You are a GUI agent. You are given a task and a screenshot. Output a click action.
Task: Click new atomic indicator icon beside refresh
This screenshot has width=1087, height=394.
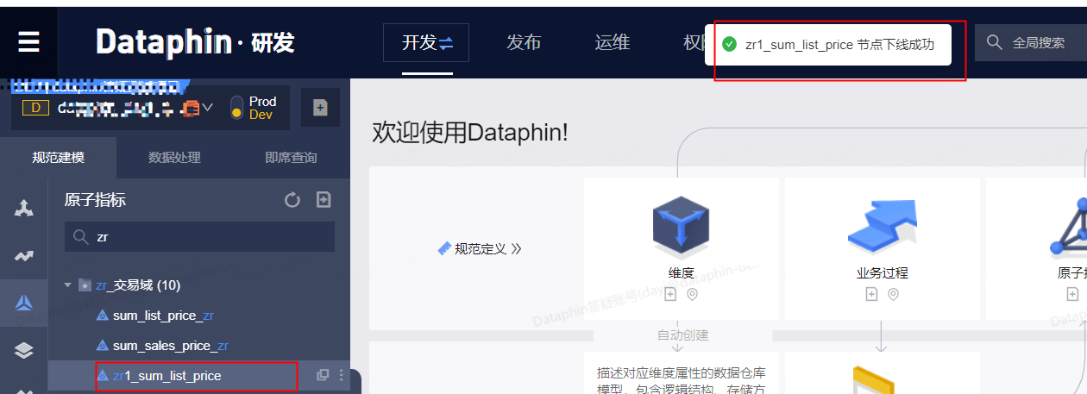(324, 200)
